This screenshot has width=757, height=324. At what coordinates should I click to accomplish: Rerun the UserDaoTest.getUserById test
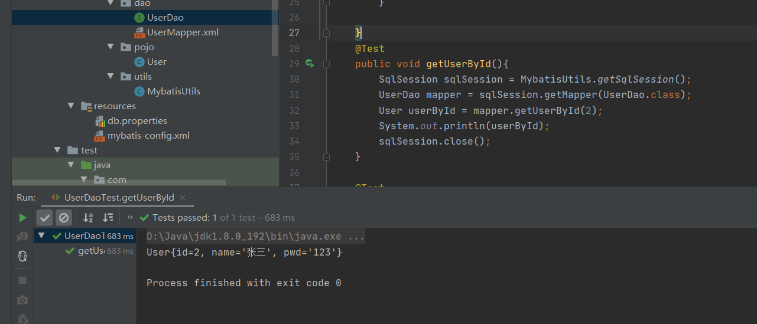[x=22, y=218]
